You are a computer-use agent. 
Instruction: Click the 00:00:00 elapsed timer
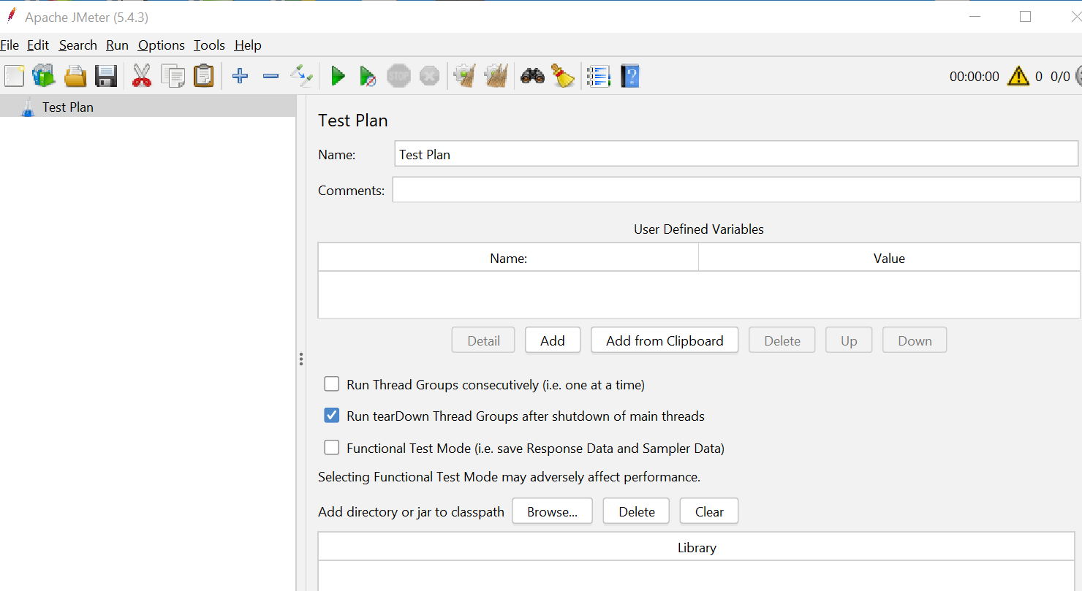975,76
